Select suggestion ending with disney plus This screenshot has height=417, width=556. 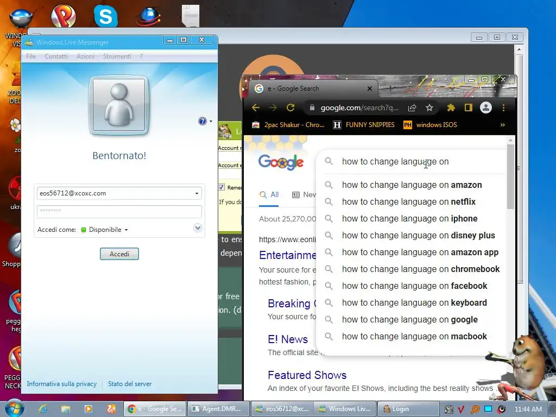412,236
